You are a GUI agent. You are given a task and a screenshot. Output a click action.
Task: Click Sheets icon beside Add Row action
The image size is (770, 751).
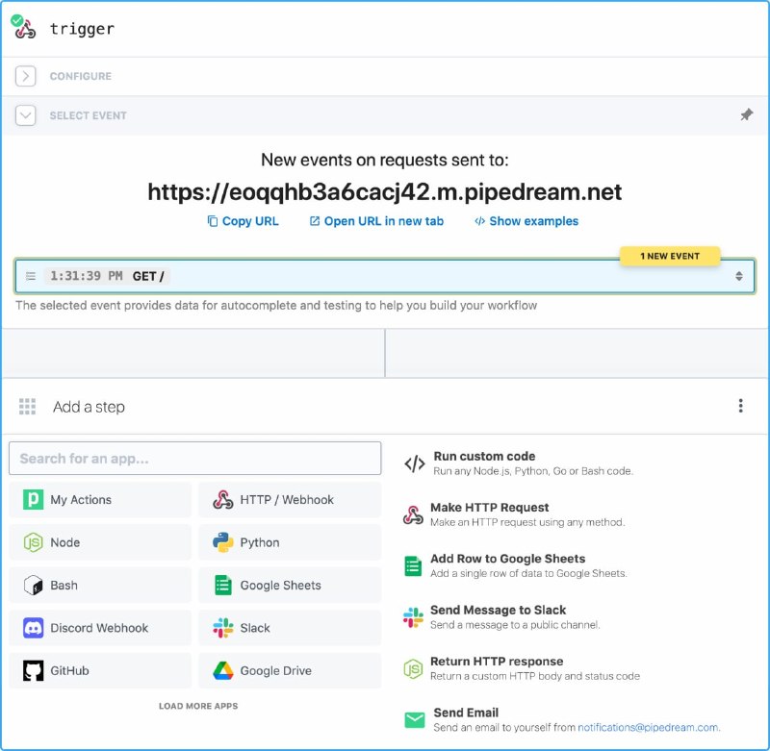point(413,566)
